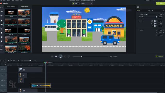Open the Voice Narration microphone tool
The height and width of the screenshot is (93, 165).
2,33
